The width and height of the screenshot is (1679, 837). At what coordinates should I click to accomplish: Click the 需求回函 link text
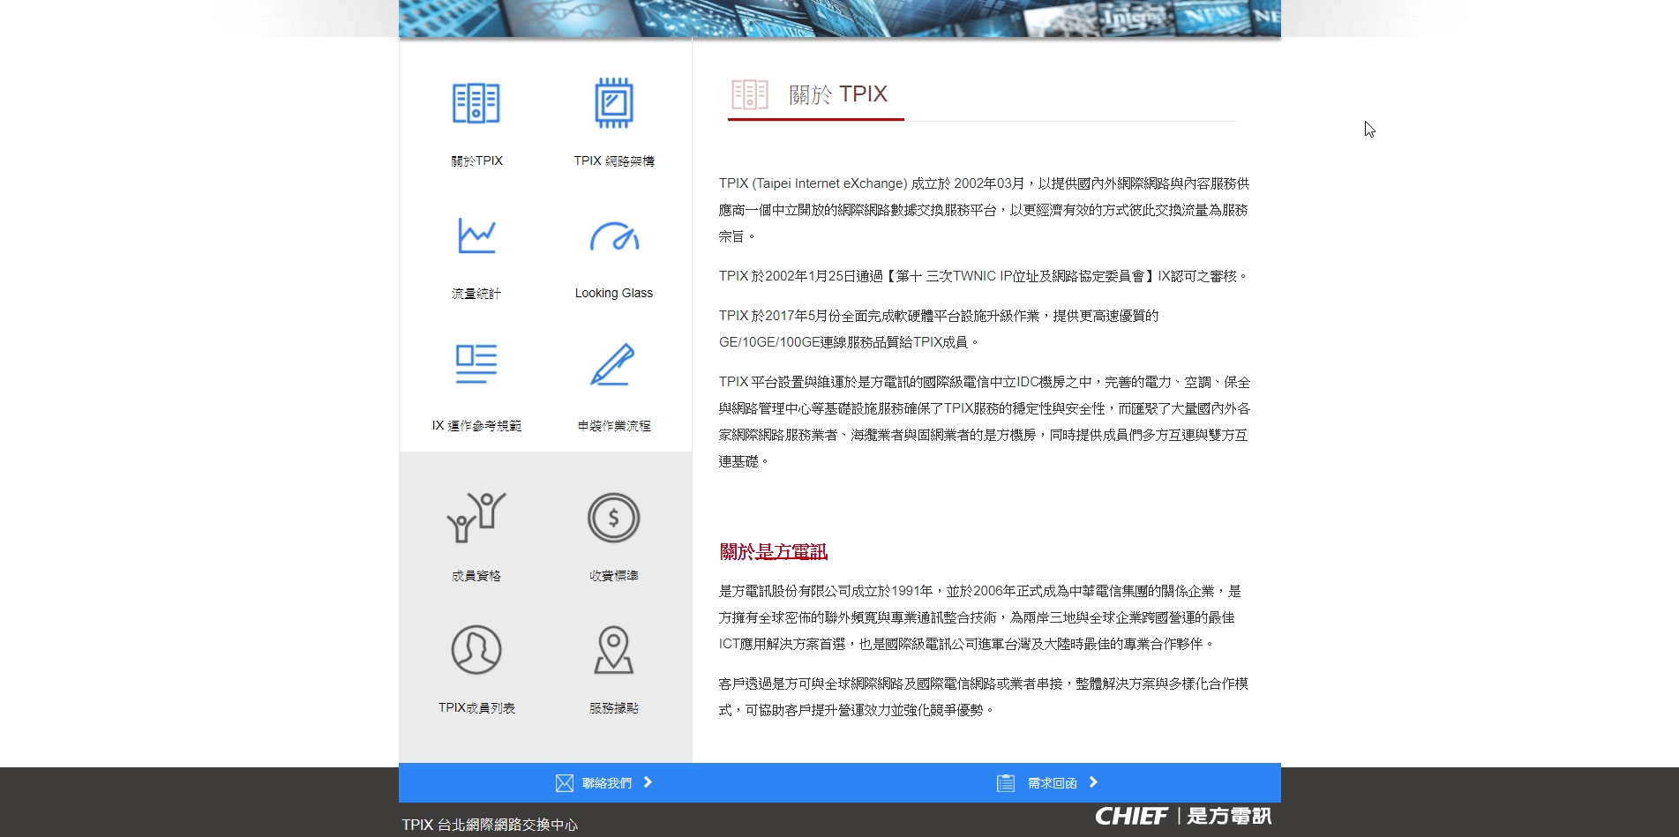1053,783
